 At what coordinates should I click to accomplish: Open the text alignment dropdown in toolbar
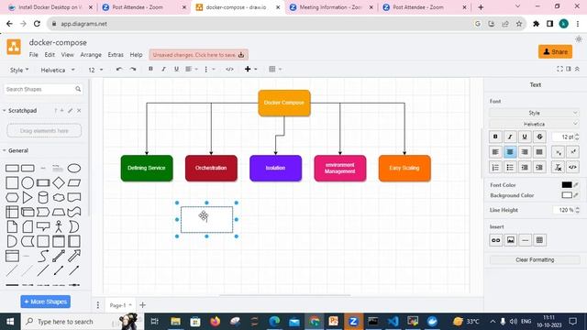point(192,70)
